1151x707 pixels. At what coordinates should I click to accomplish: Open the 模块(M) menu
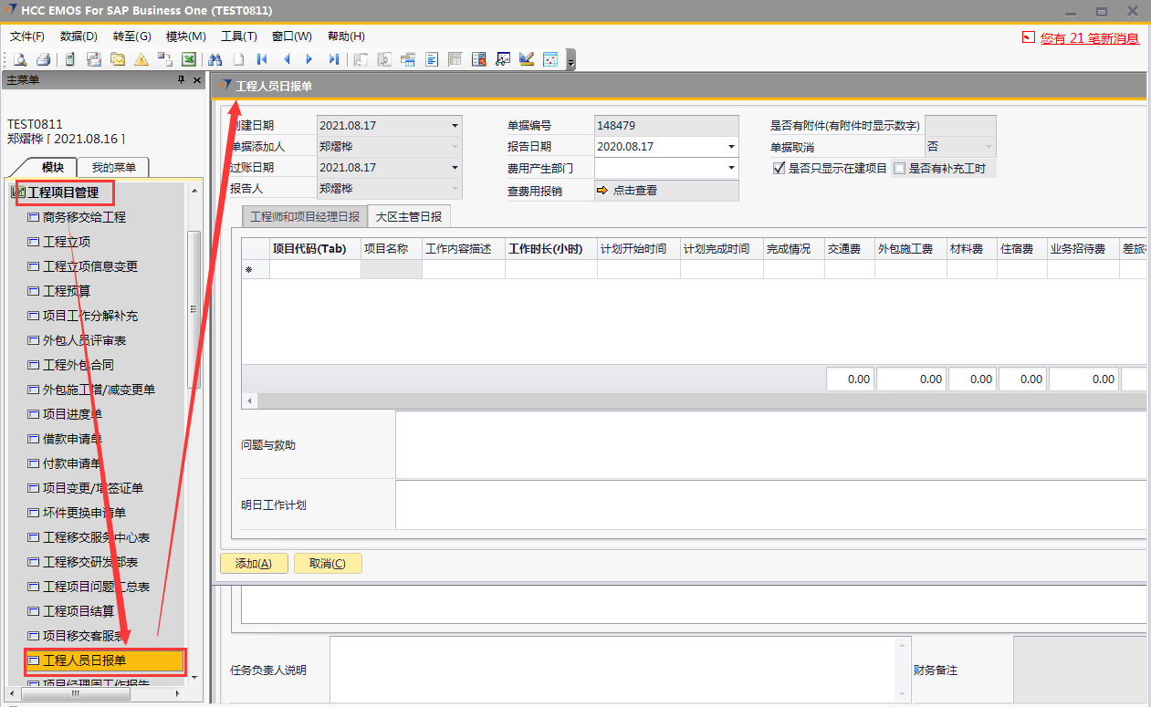tap(185, 36)
